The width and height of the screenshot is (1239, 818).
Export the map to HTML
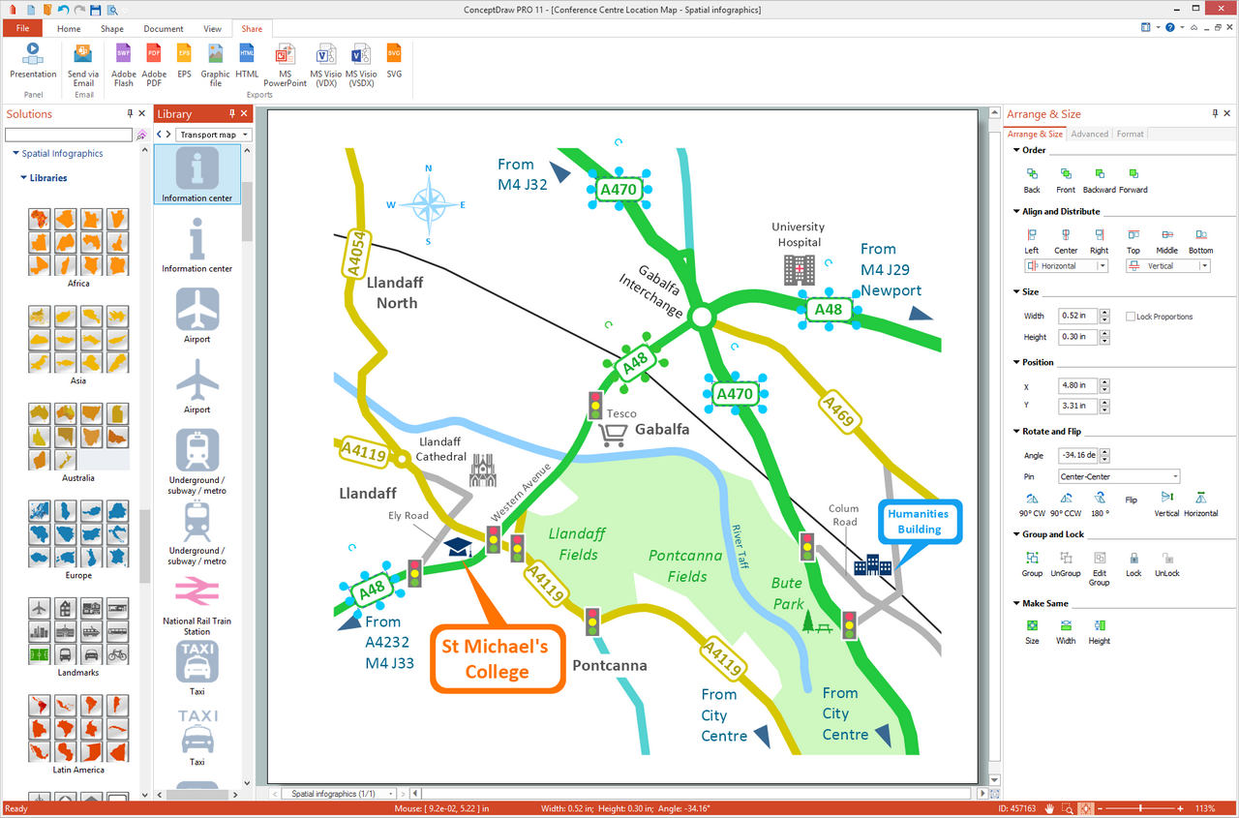pyautogui.click(x=247, y=60)
